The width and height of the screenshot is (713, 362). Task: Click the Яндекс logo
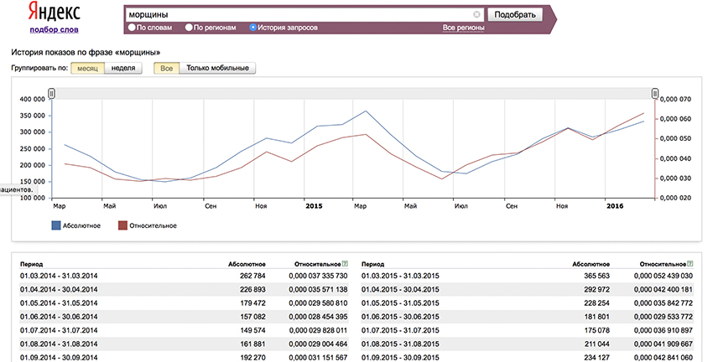[x=55, y=12]
